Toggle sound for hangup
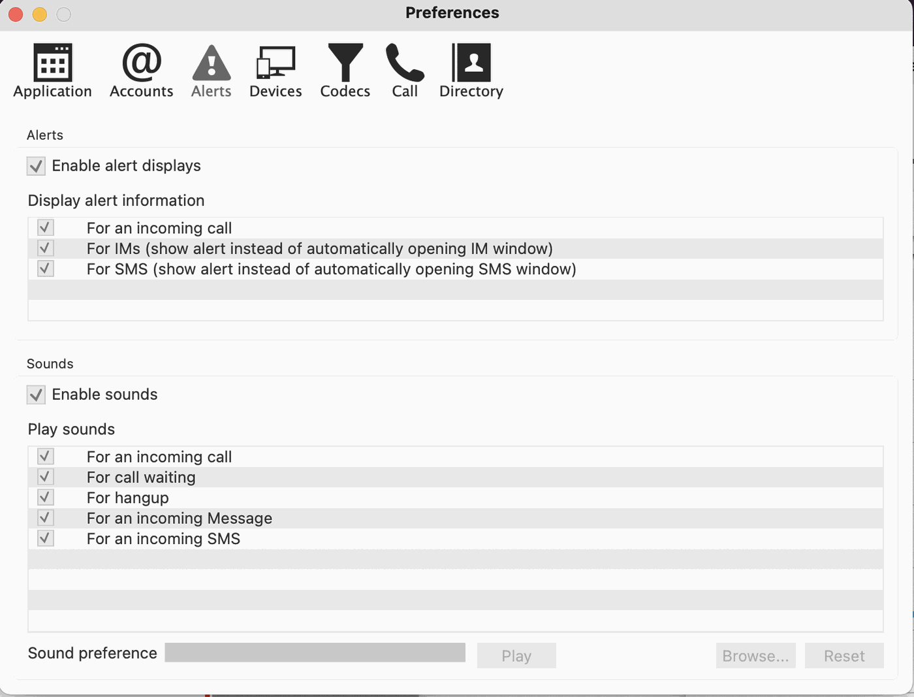Image resolution: width=914 pixels, height=697 pixels. click(45, 497)
